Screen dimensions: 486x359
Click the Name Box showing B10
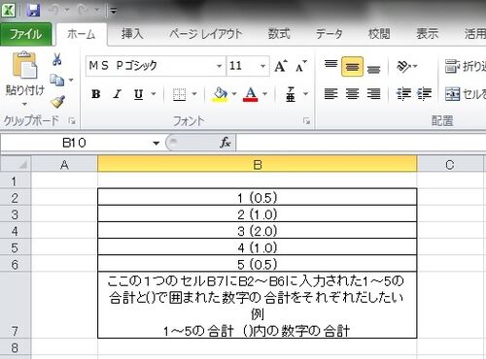pyautogui.click(x=75, y=143)
